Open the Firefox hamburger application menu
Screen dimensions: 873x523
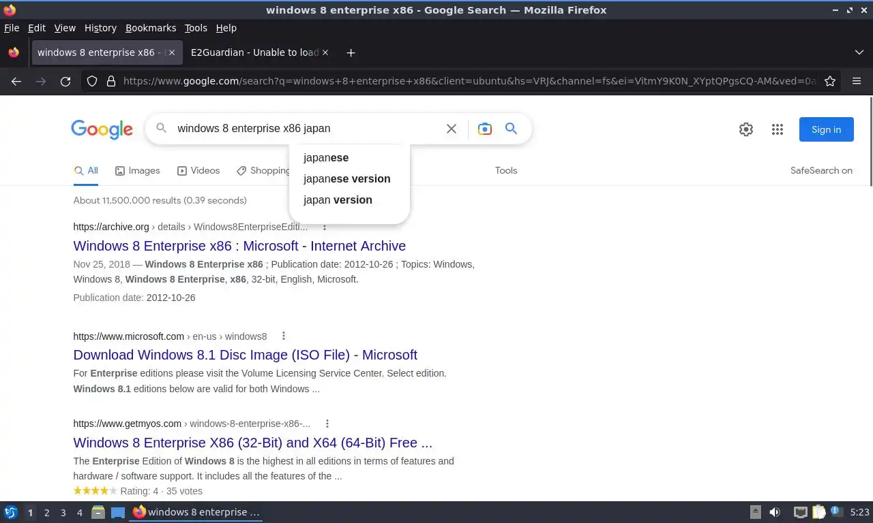tap(857, 81)
